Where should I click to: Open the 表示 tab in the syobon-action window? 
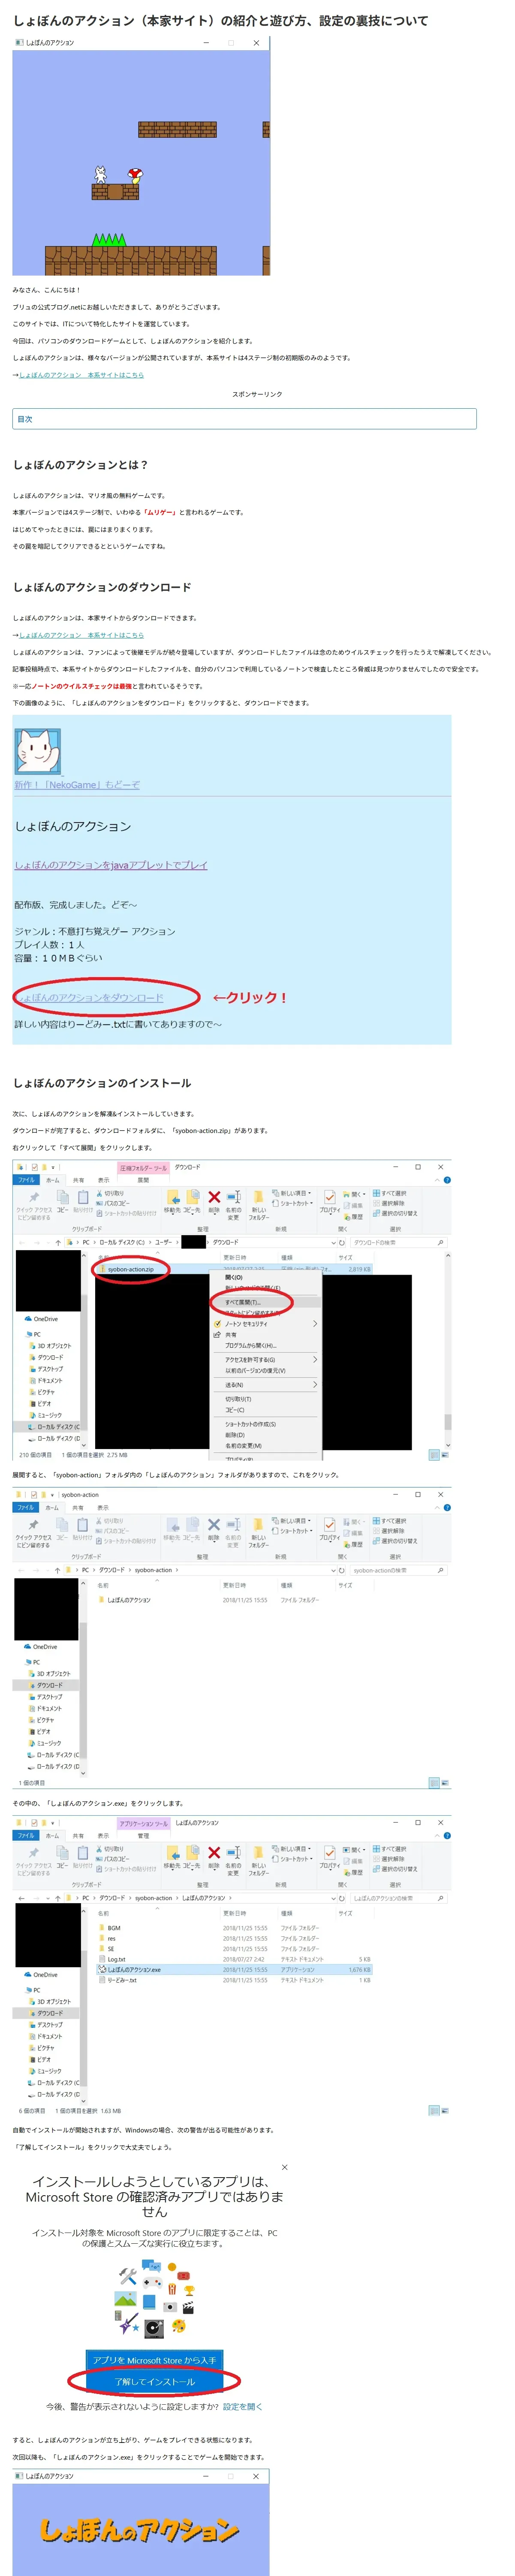pyautogui.click(x=103, y=1507)
